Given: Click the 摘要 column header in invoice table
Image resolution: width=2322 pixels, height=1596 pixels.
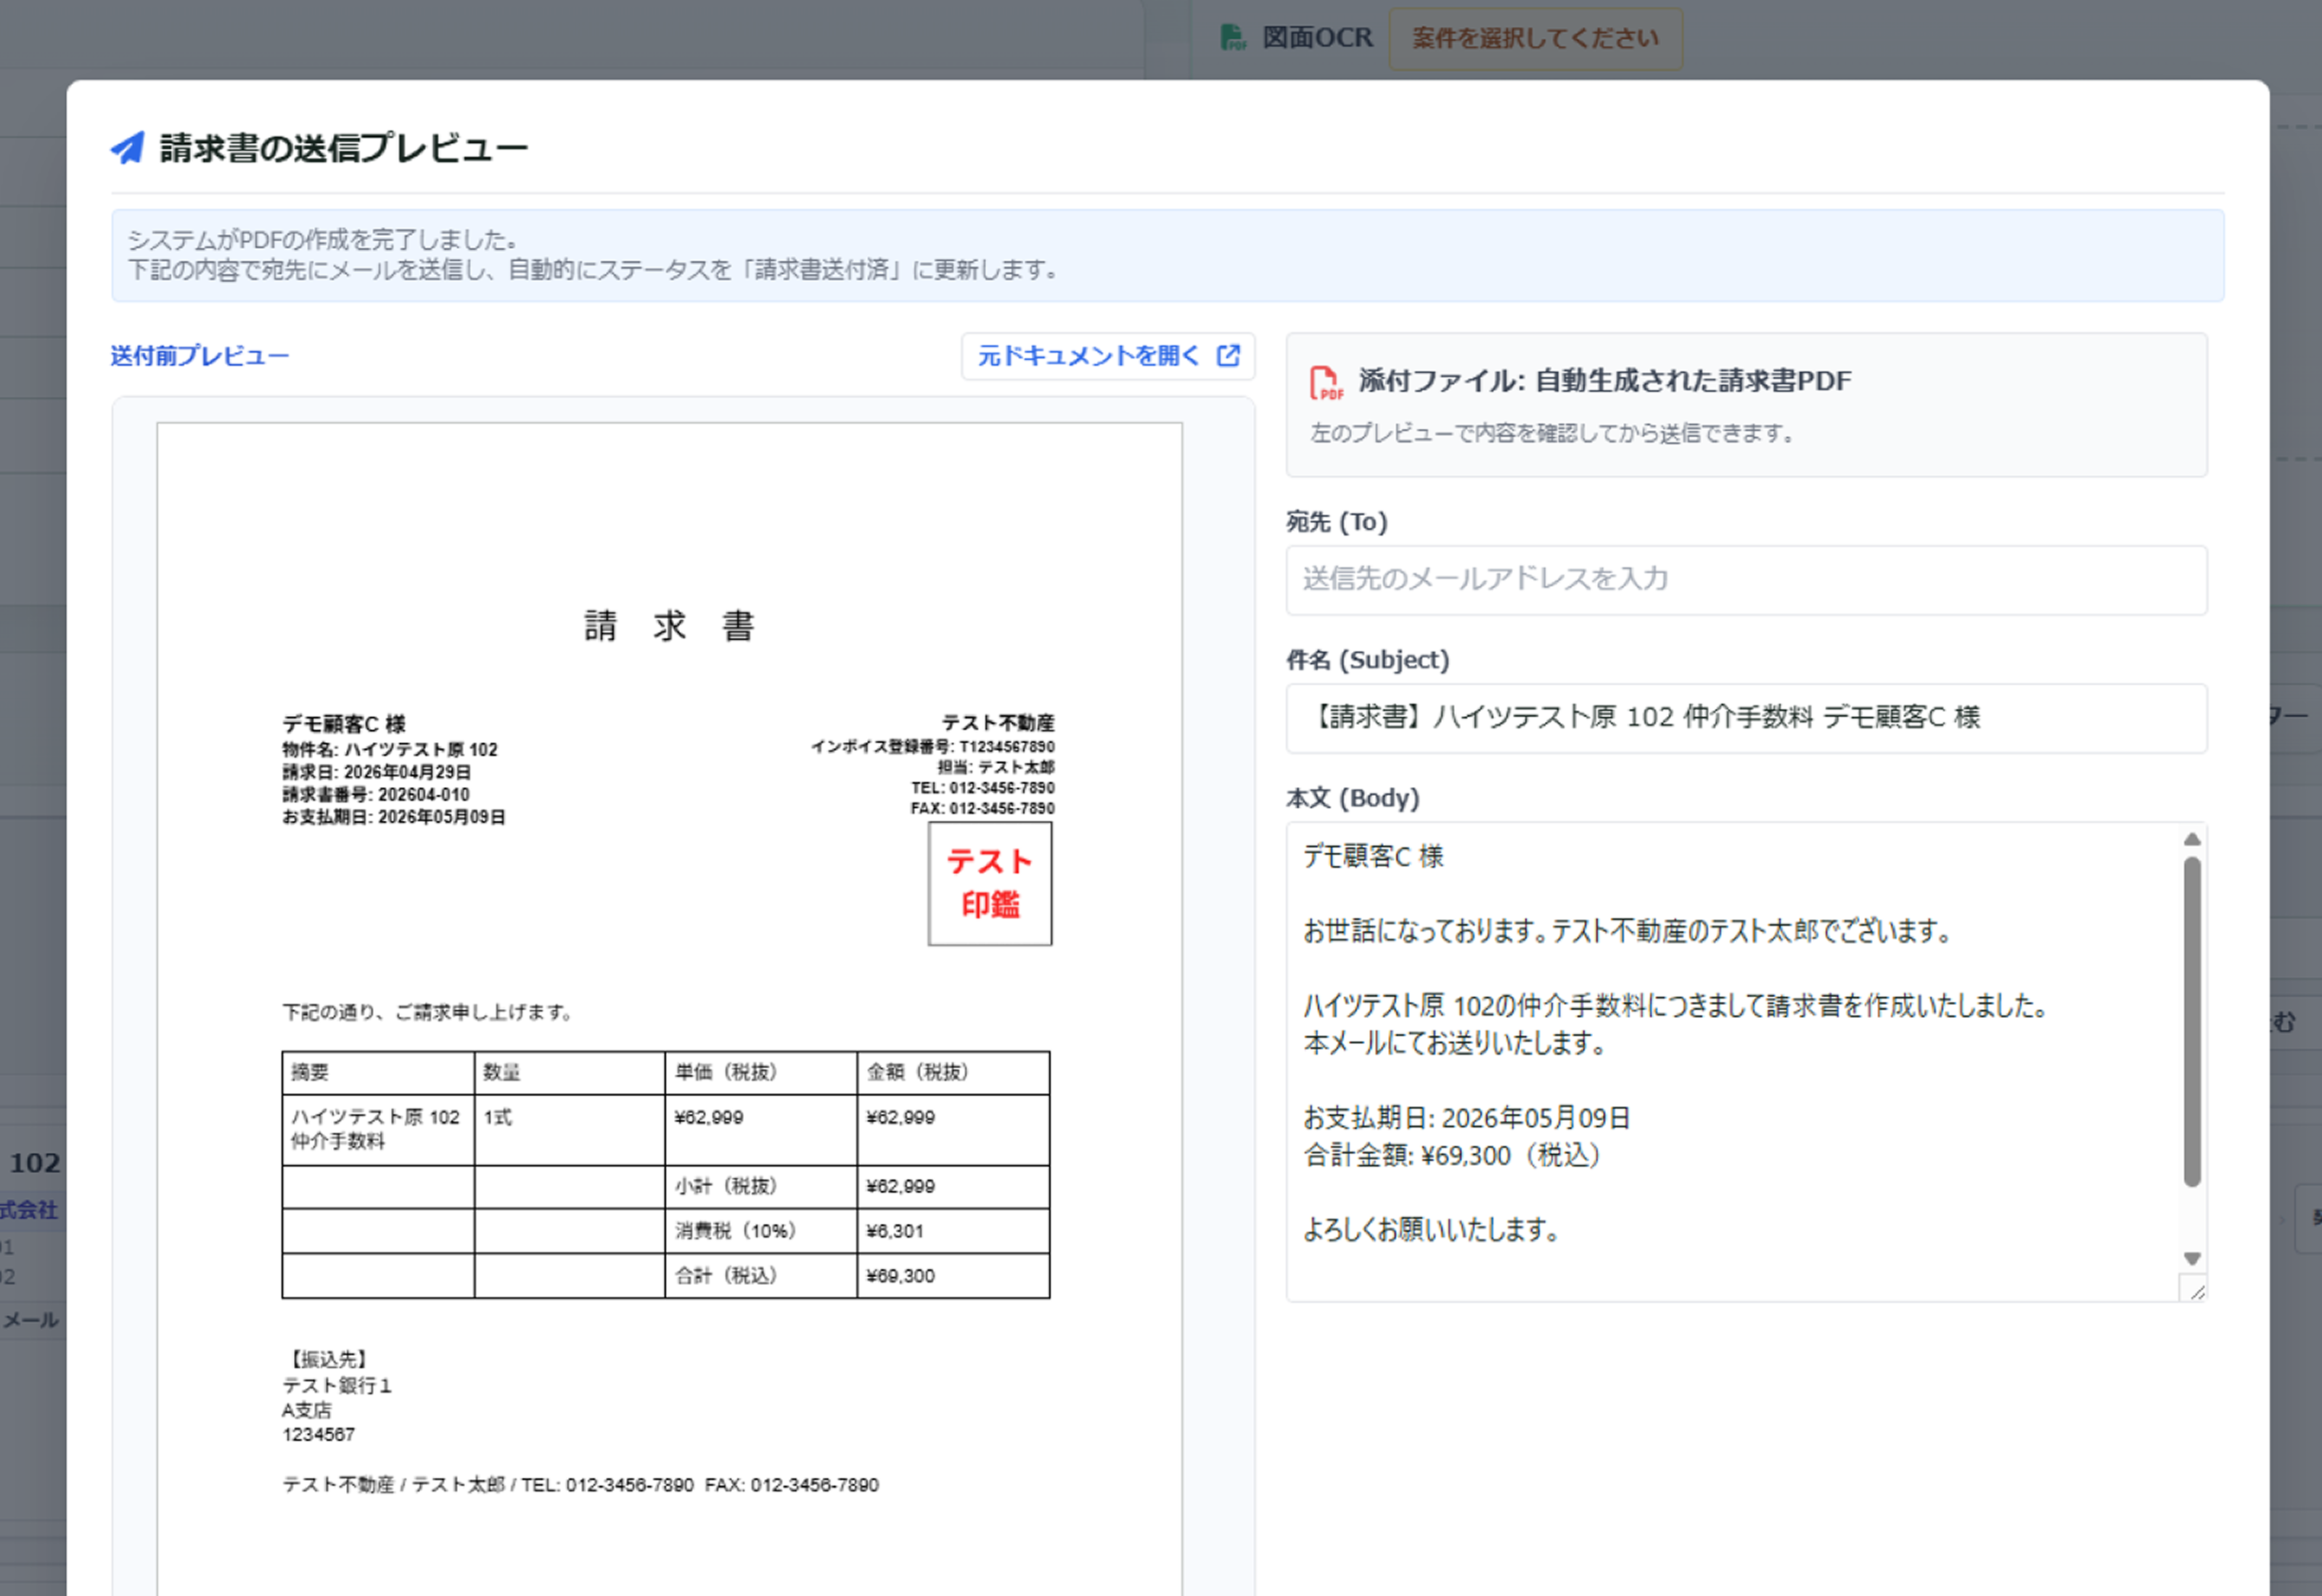Looking at the screenshot, I should pos(378,1073).
